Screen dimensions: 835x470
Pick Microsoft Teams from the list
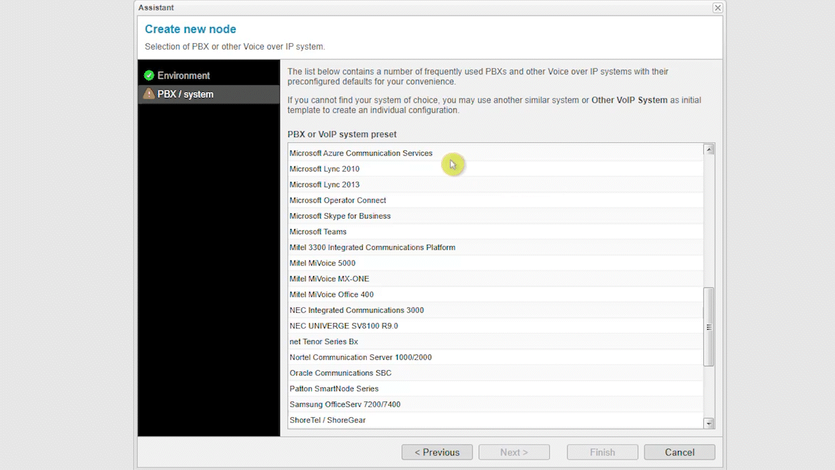point(496,232)
